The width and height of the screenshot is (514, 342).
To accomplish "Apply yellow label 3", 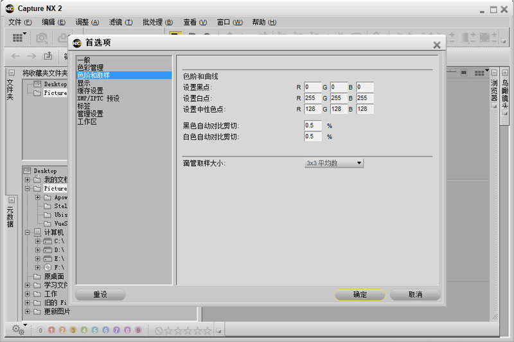I will point(73,330).
